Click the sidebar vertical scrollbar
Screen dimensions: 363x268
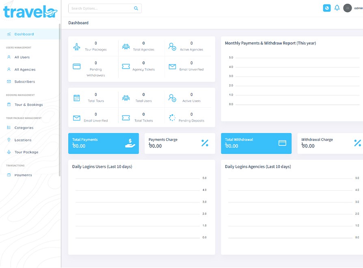click(60, 97)
